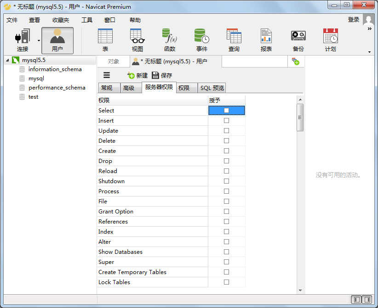Select the Show Databases privilege row
This screenshot has width=378, height=308.
(153, 252)
